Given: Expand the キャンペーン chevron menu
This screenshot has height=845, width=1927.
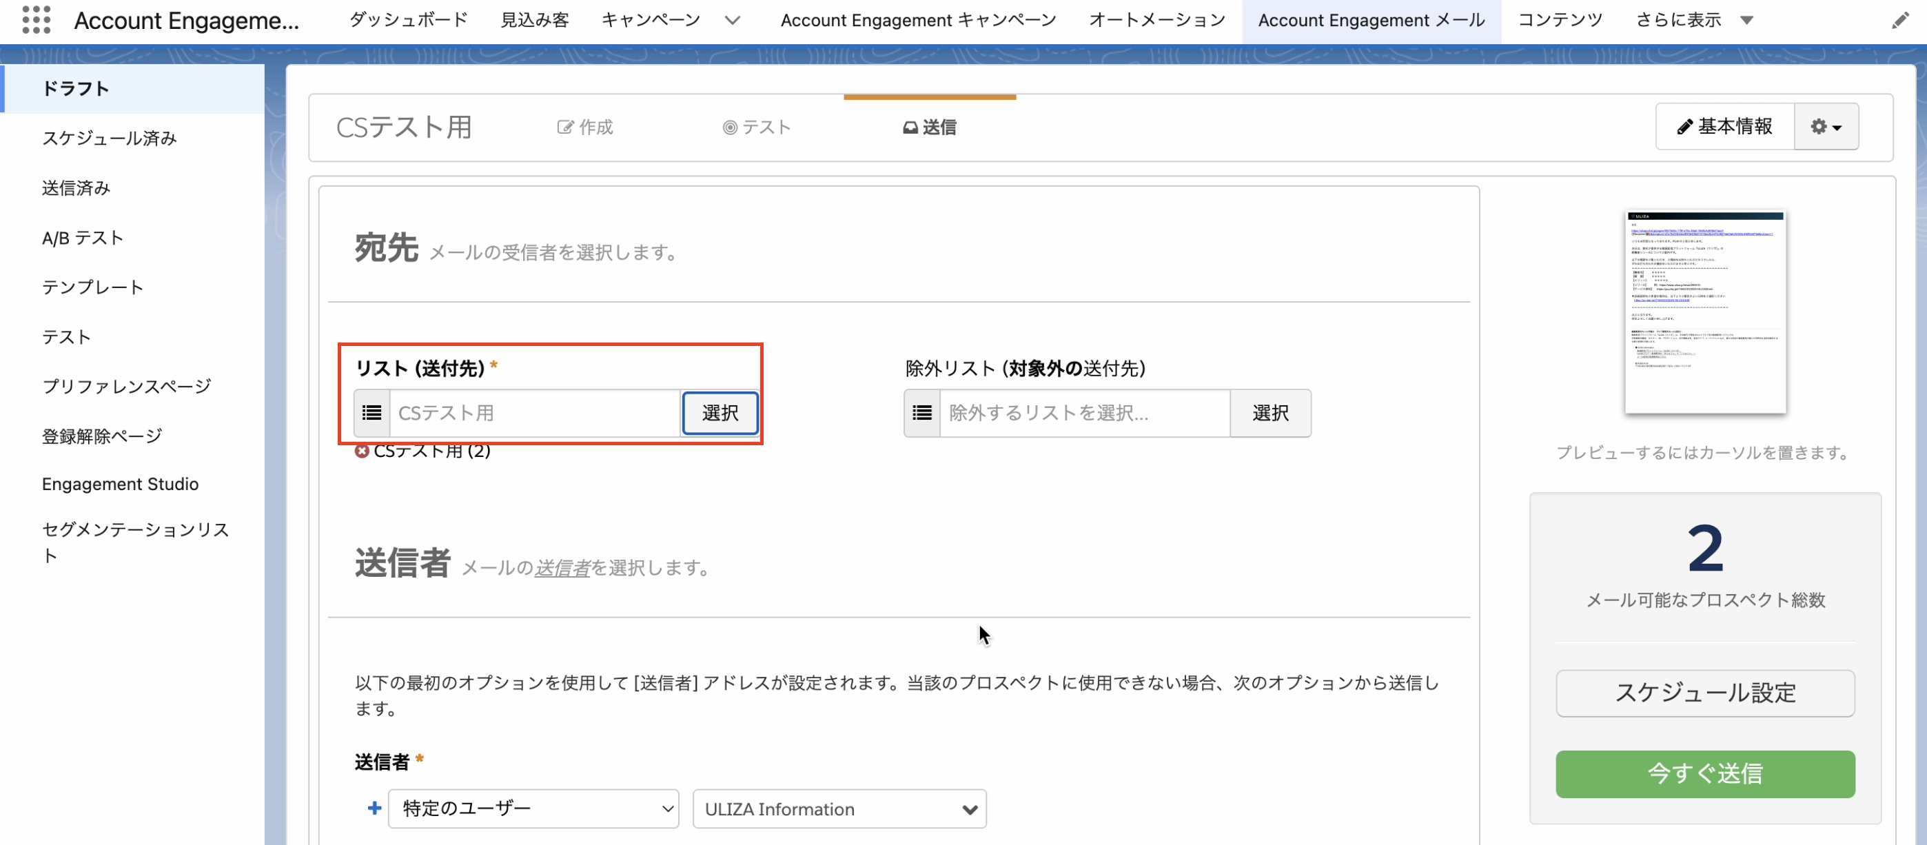Looking at the screenshot, I should coord(733,20).
